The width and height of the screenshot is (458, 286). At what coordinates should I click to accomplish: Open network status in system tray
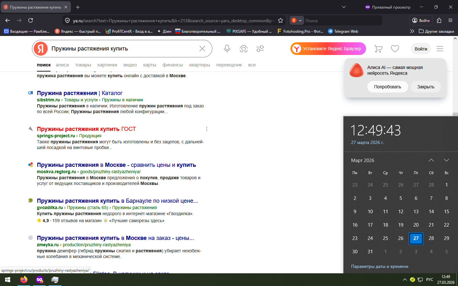[x=420, y=280]
